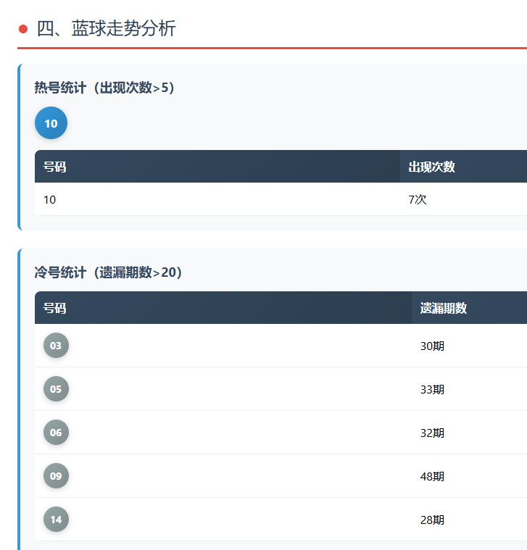527x550 pixels.
Task: Select the gray cold number 03 ball
Action: click(56, 346)
